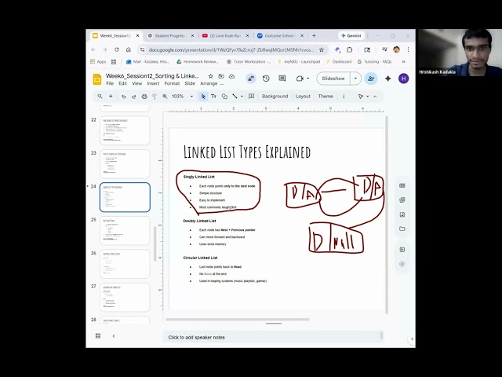Viewport: 502px width, 377px height.
Task: Open the Chrome extensions puzzle icon
Action: click(x=350, y=49)
